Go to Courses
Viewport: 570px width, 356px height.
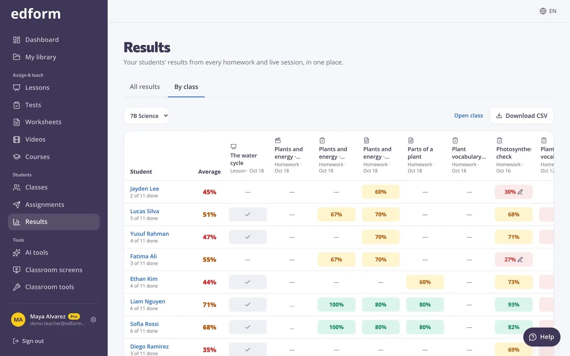[x=54, y=157]
